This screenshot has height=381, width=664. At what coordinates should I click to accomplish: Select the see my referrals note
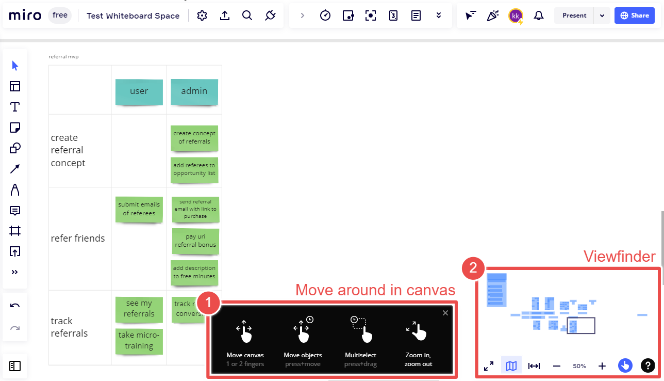click(x=139, y=309)
